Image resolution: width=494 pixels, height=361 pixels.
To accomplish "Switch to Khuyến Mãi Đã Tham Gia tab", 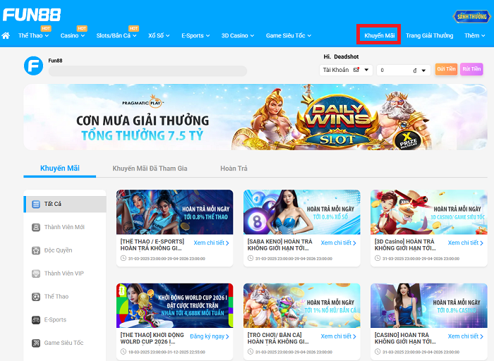I will coord(150,169).
